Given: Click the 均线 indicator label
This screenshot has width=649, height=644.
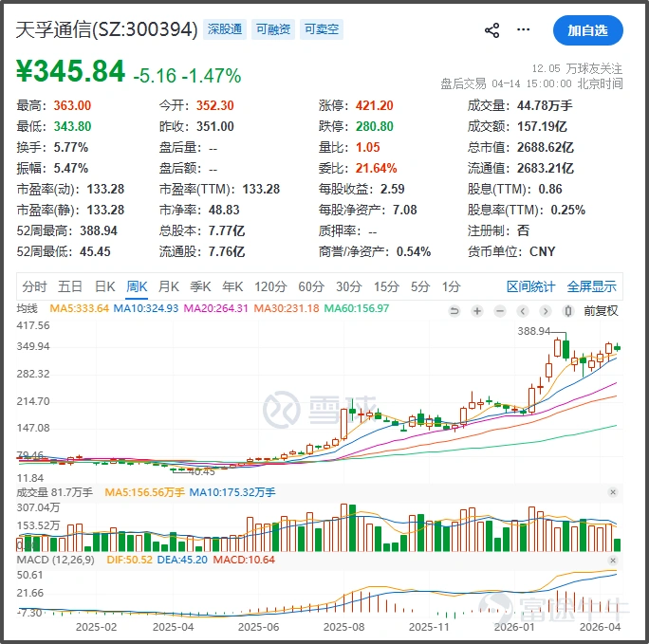Looking at the screenshot, I should pos(27,308).
